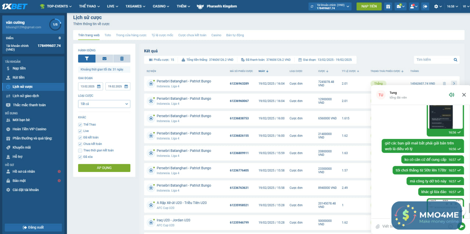Mute chat sound with speaker icon
This screenshot has height=234, width=470.
pyautogui.click(x=451, y=95)
